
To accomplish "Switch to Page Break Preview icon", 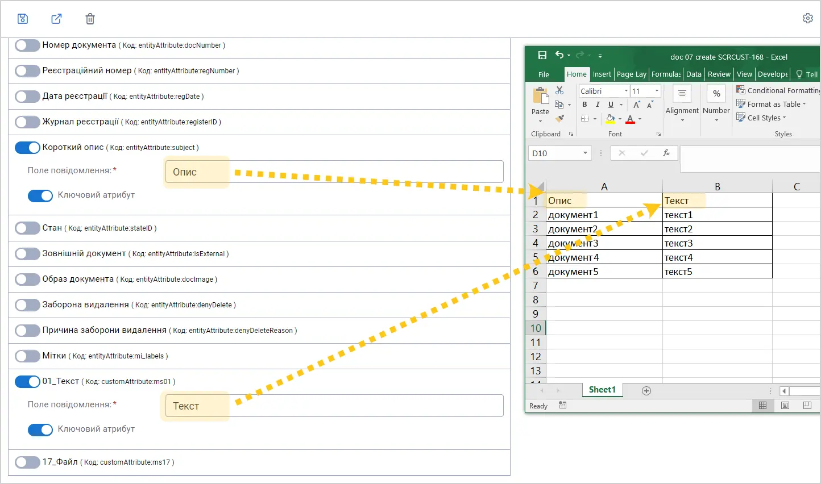I will pos(807,406).
